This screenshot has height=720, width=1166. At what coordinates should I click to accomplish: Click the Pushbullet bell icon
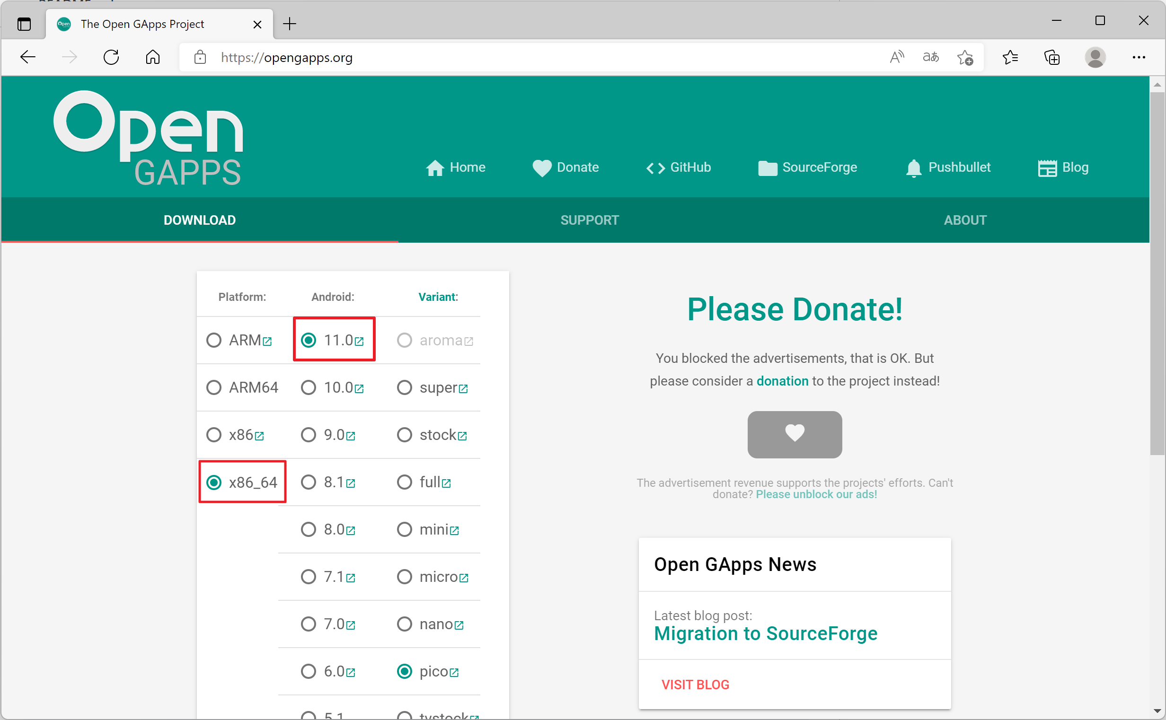913,167
